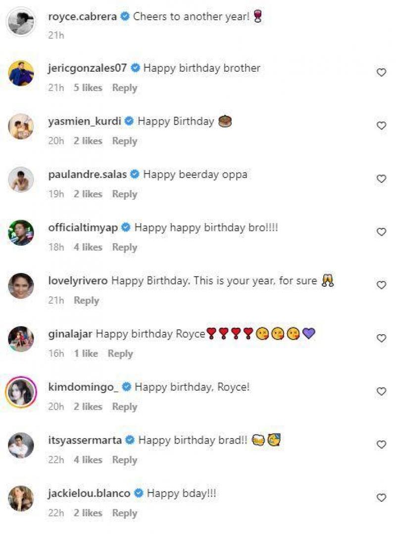Image resolution: width=396 pixels, height=534 pixels.
Task: Reply to jericgonzales07's comment
Action: [124, 88]
